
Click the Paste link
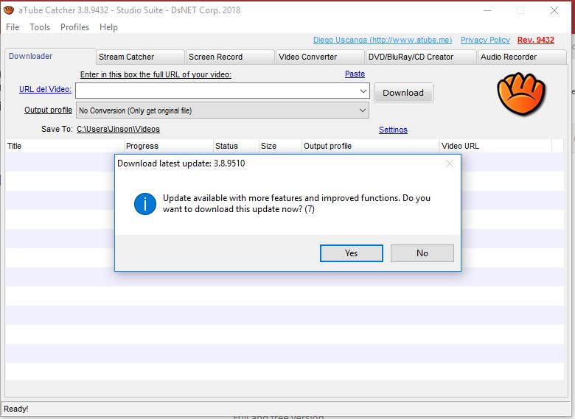click(355, 74)
